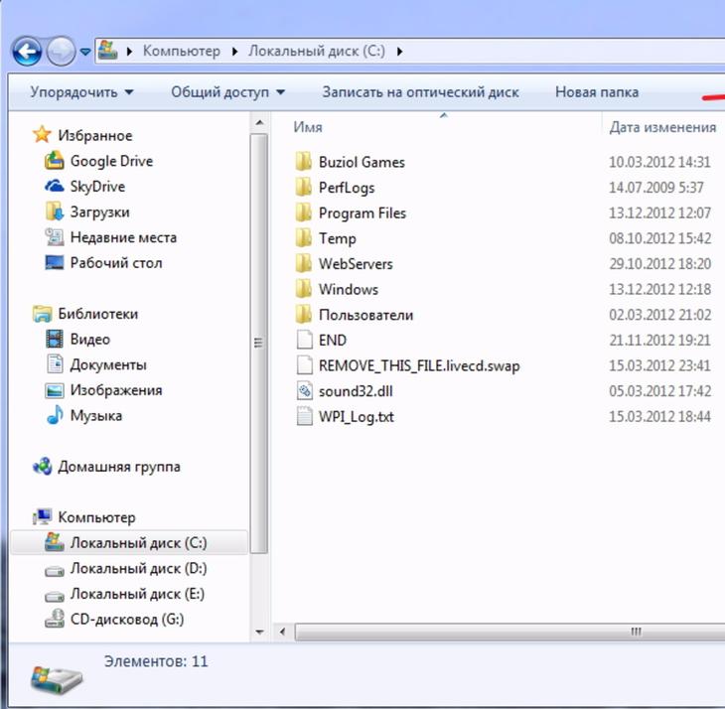Viewport: 725px width, 709px height.
Task: Select Библиотеки in the navigation pane
Action: point(85,314)
